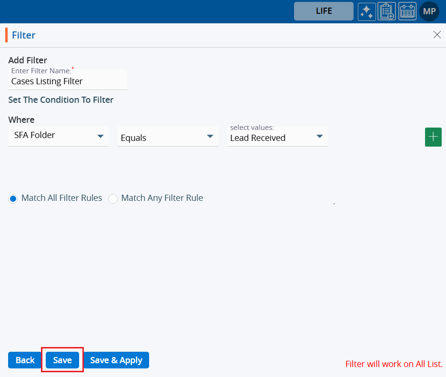Click the Save & Apply button
Screen dimensions: 446x377
tap(116, 360)
